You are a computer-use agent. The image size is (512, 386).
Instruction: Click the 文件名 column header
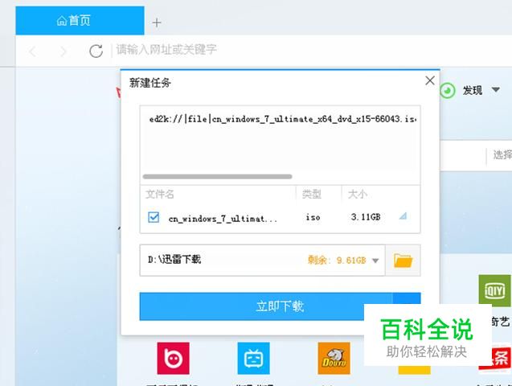[x=159, y=195]
